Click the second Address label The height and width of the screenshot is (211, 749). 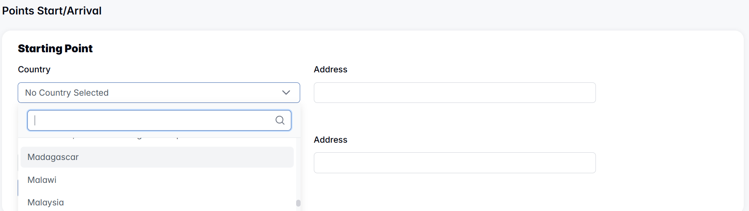(330, 140)
